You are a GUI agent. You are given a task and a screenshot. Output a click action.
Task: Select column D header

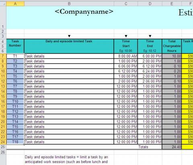coord(150,4)
